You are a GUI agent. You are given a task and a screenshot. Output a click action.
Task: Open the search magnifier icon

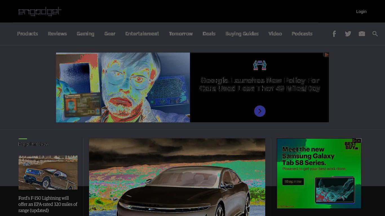tap(375, 34)
